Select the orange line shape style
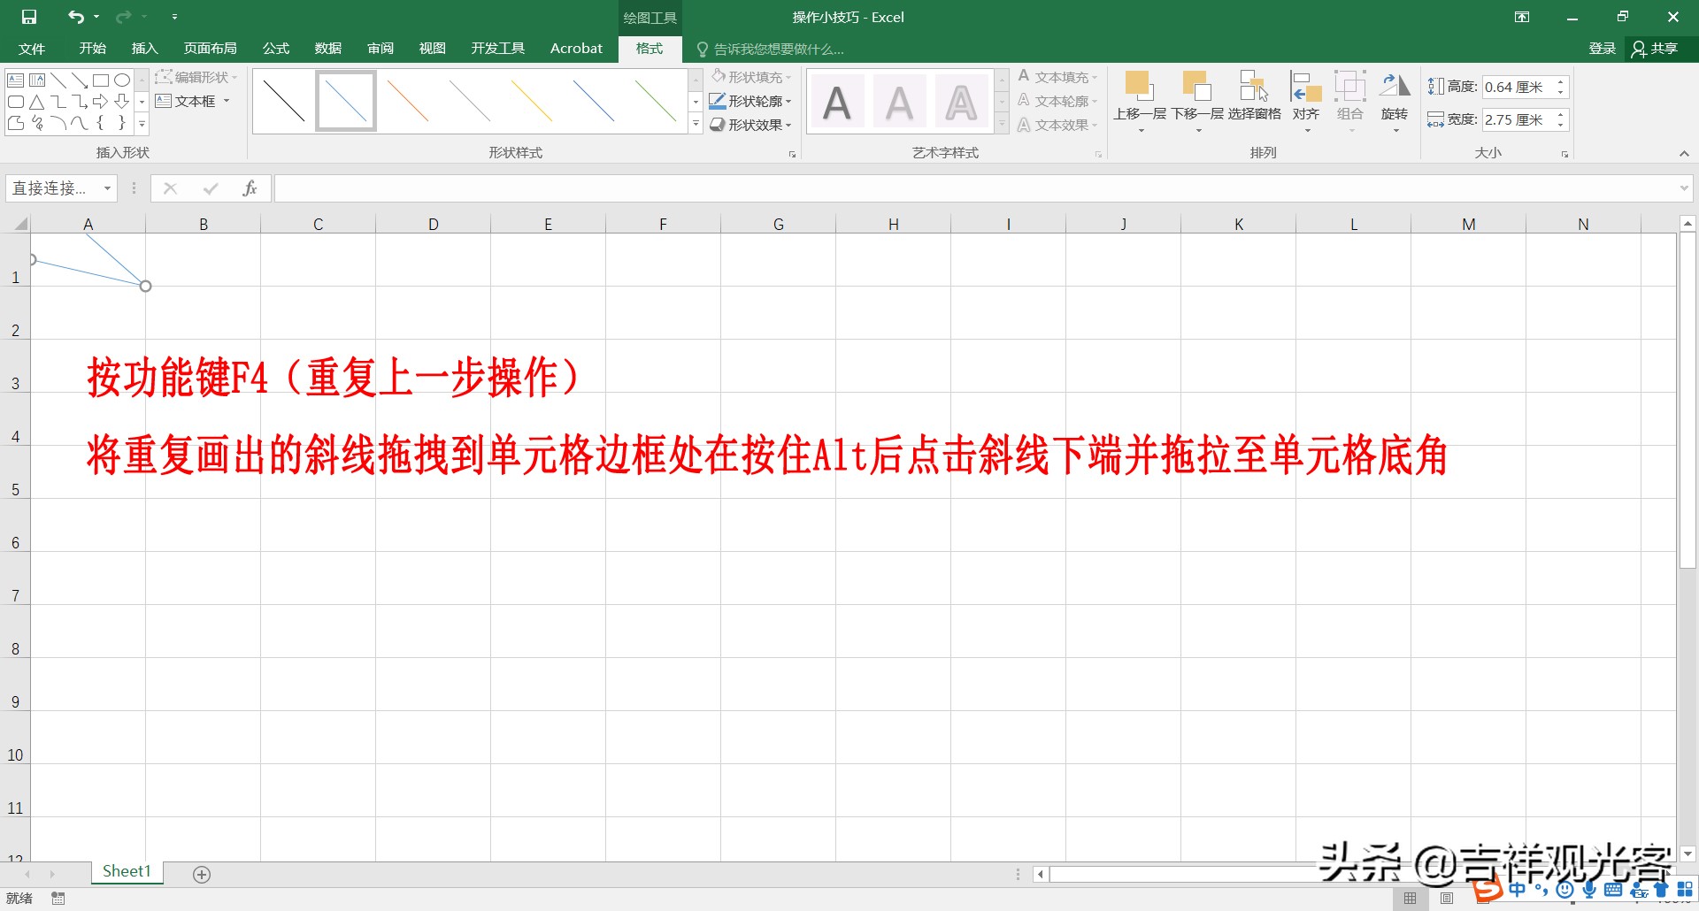Image resolution: width=1699 pixels, height=911 pixels. point(407,100)
